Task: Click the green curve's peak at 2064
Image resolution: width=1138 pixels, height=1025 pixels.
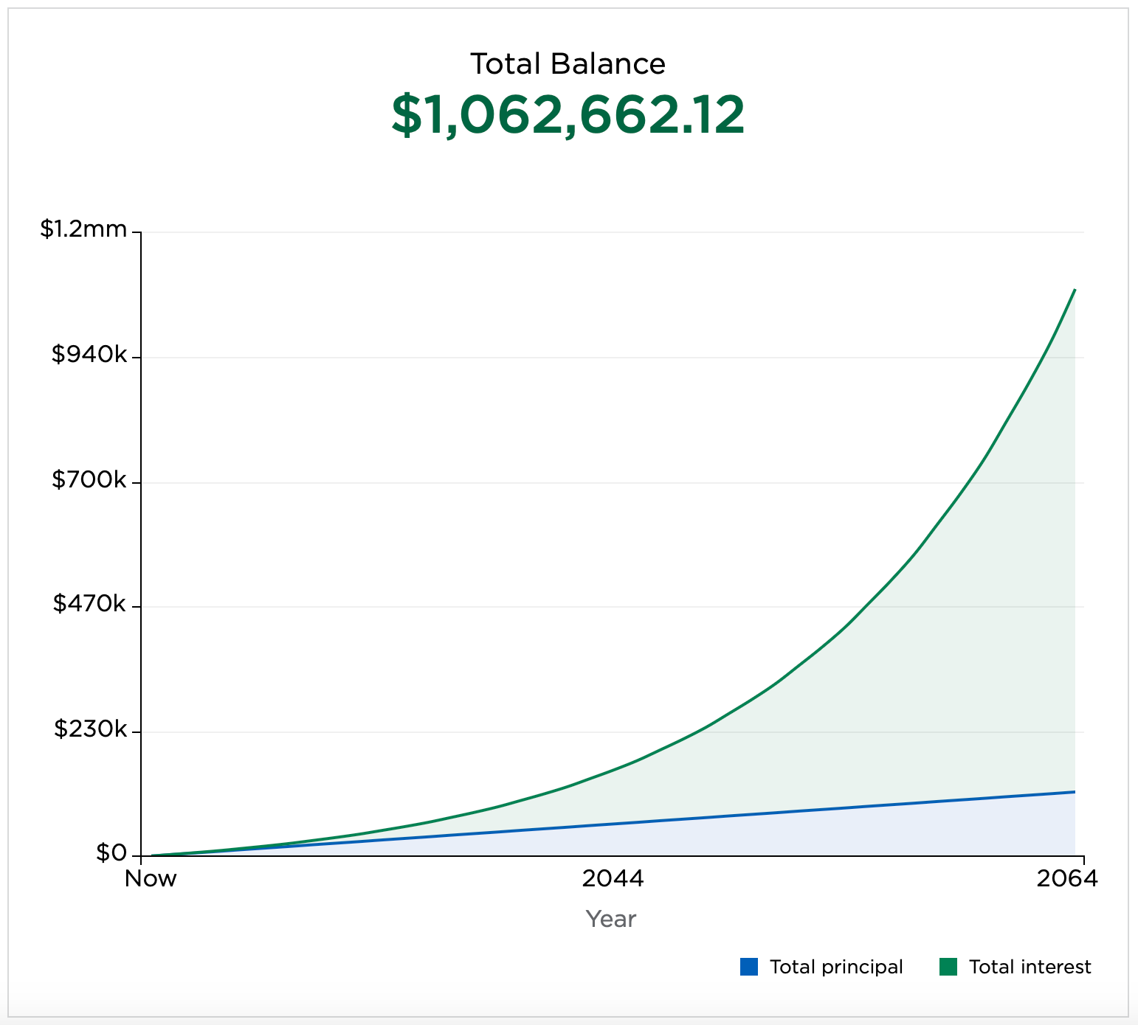Action: [x=1075, y=290]
